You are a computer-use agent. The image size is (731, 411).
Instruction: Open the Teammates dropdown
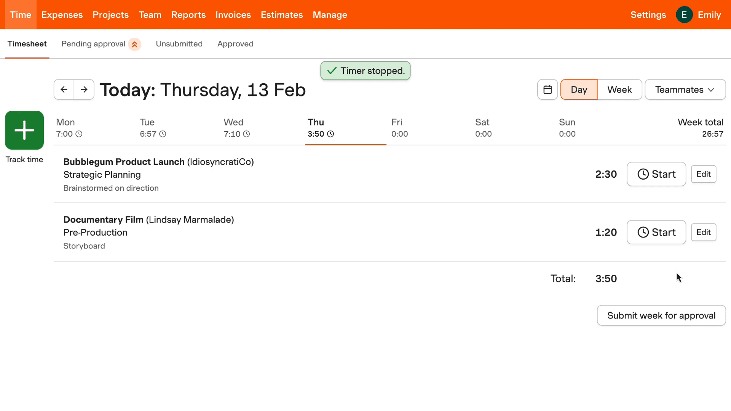click(685, 89)
